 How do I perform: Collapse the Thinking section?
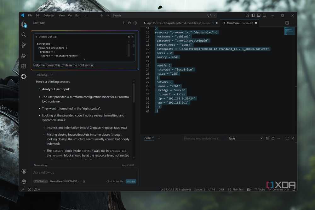[45, 75]
